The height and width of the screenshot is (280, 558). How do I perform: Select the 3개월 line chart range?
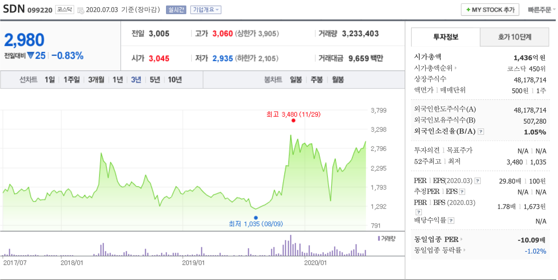click(x=96, y=80)
